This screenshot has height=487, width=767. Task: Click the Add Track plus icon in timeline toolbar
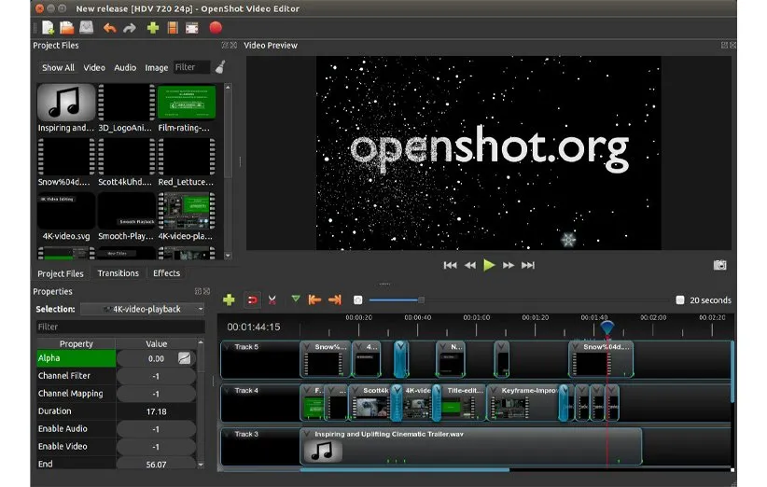point(229,299)
